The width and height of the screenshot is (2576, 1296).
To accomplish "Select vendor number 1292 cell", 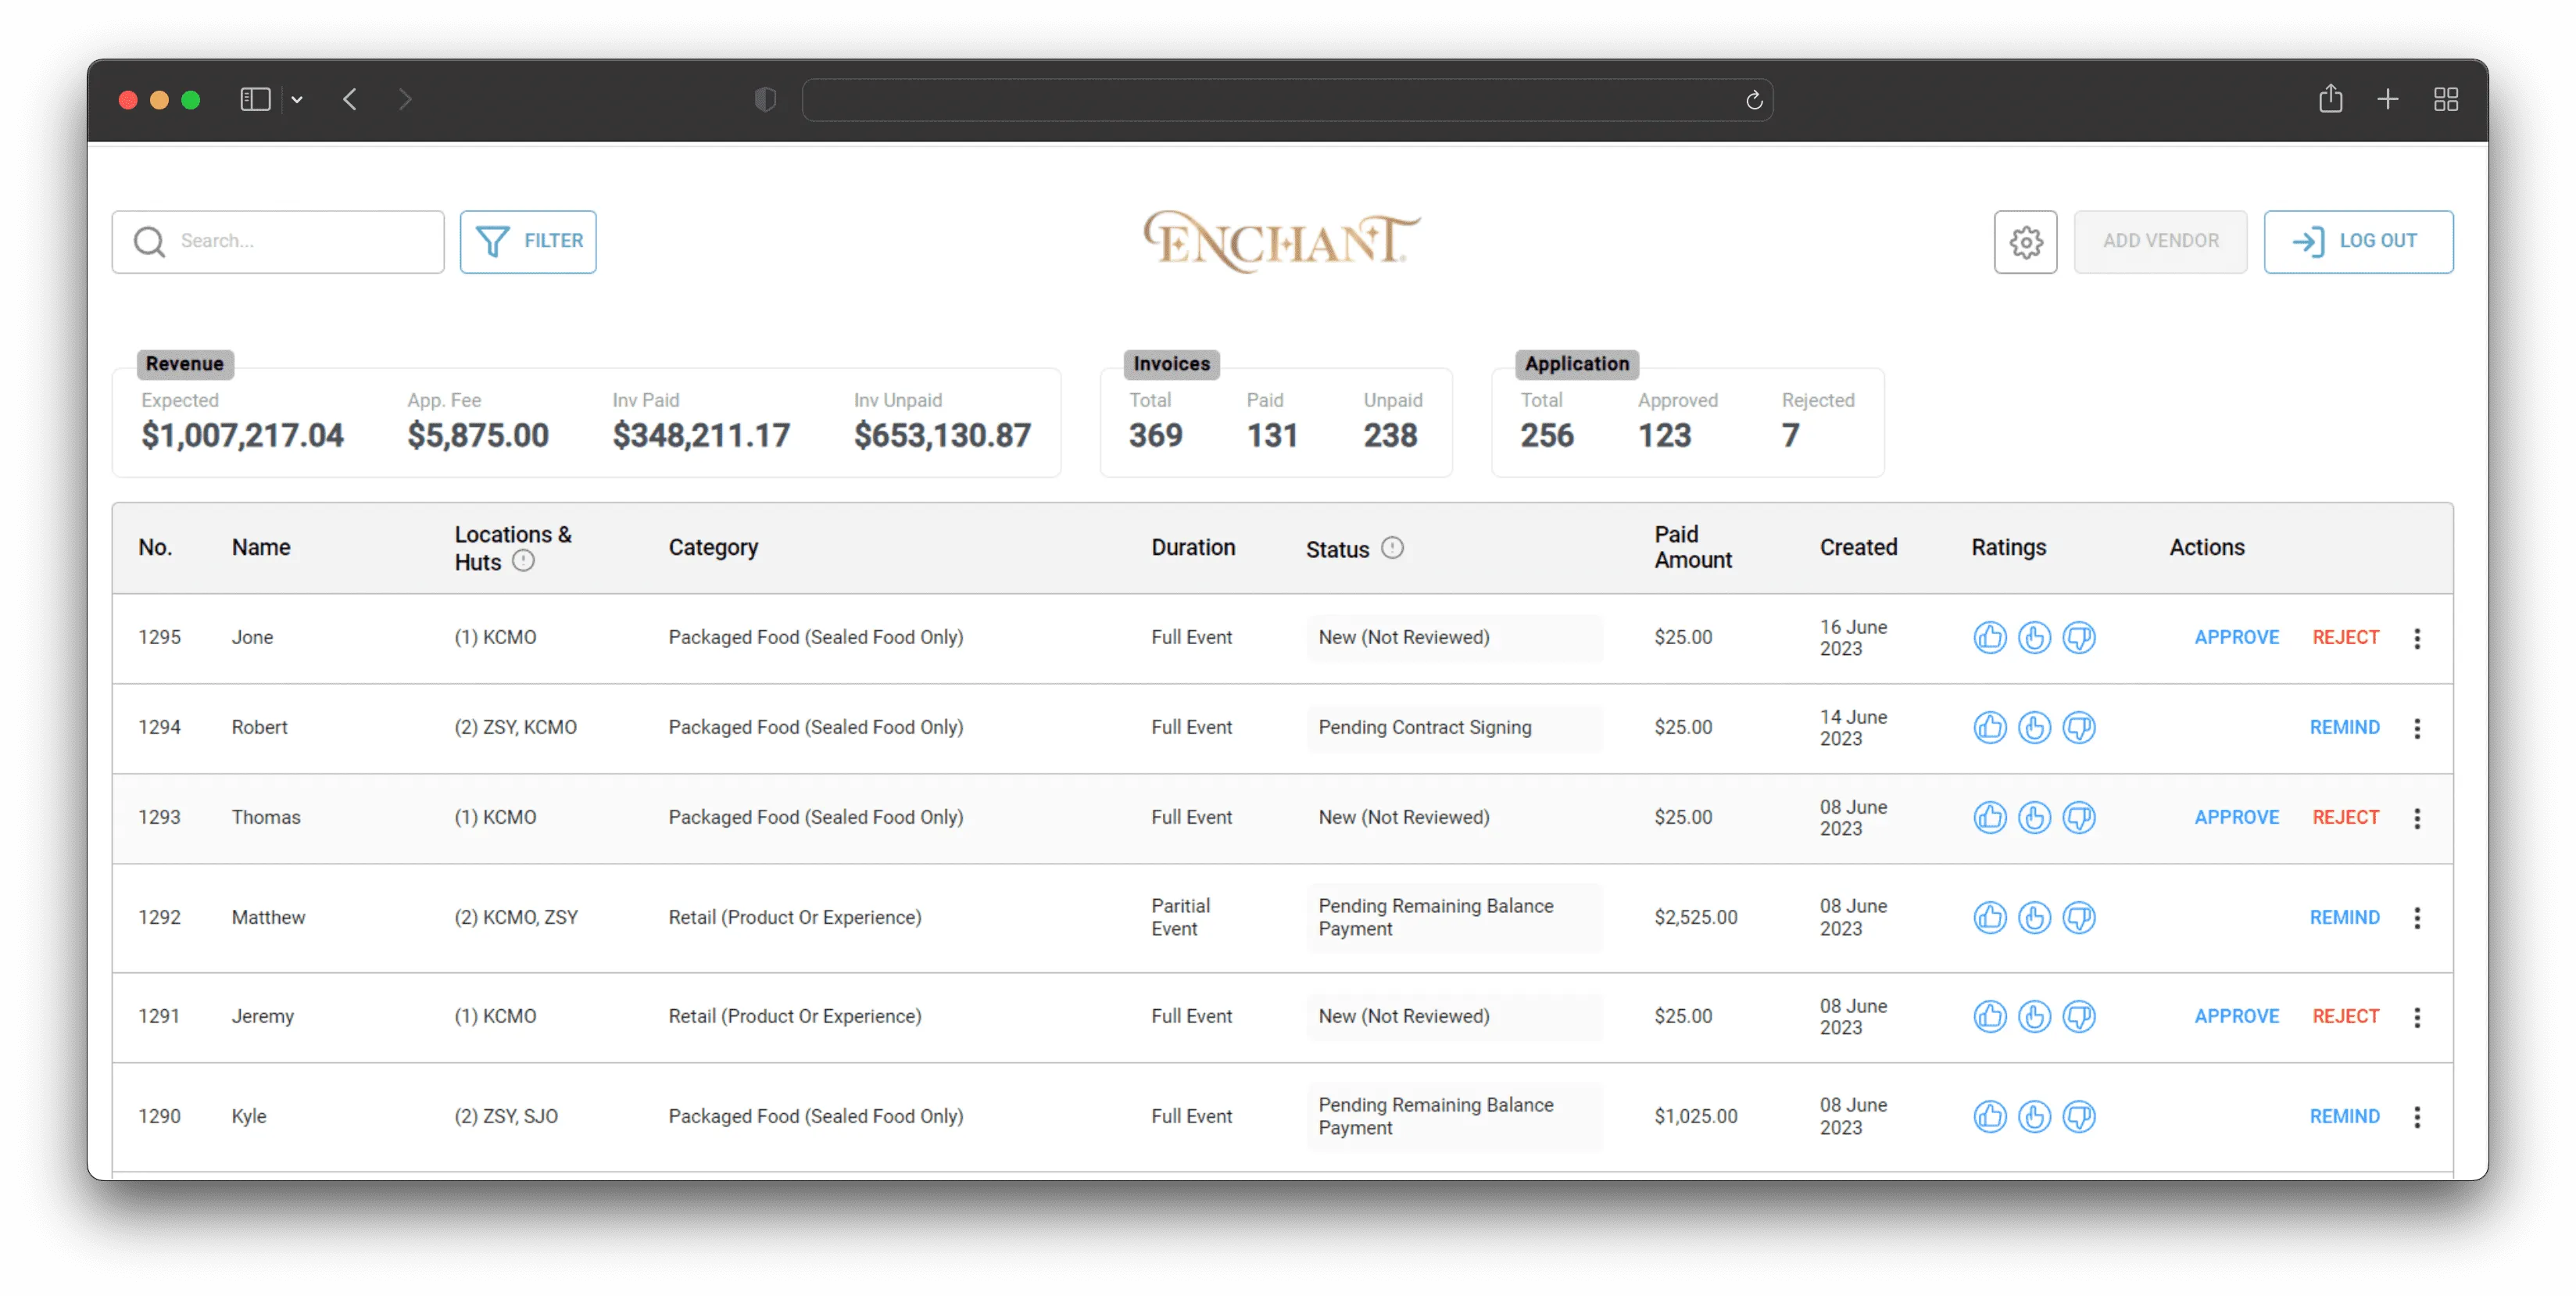I will [x=159, y=917].
